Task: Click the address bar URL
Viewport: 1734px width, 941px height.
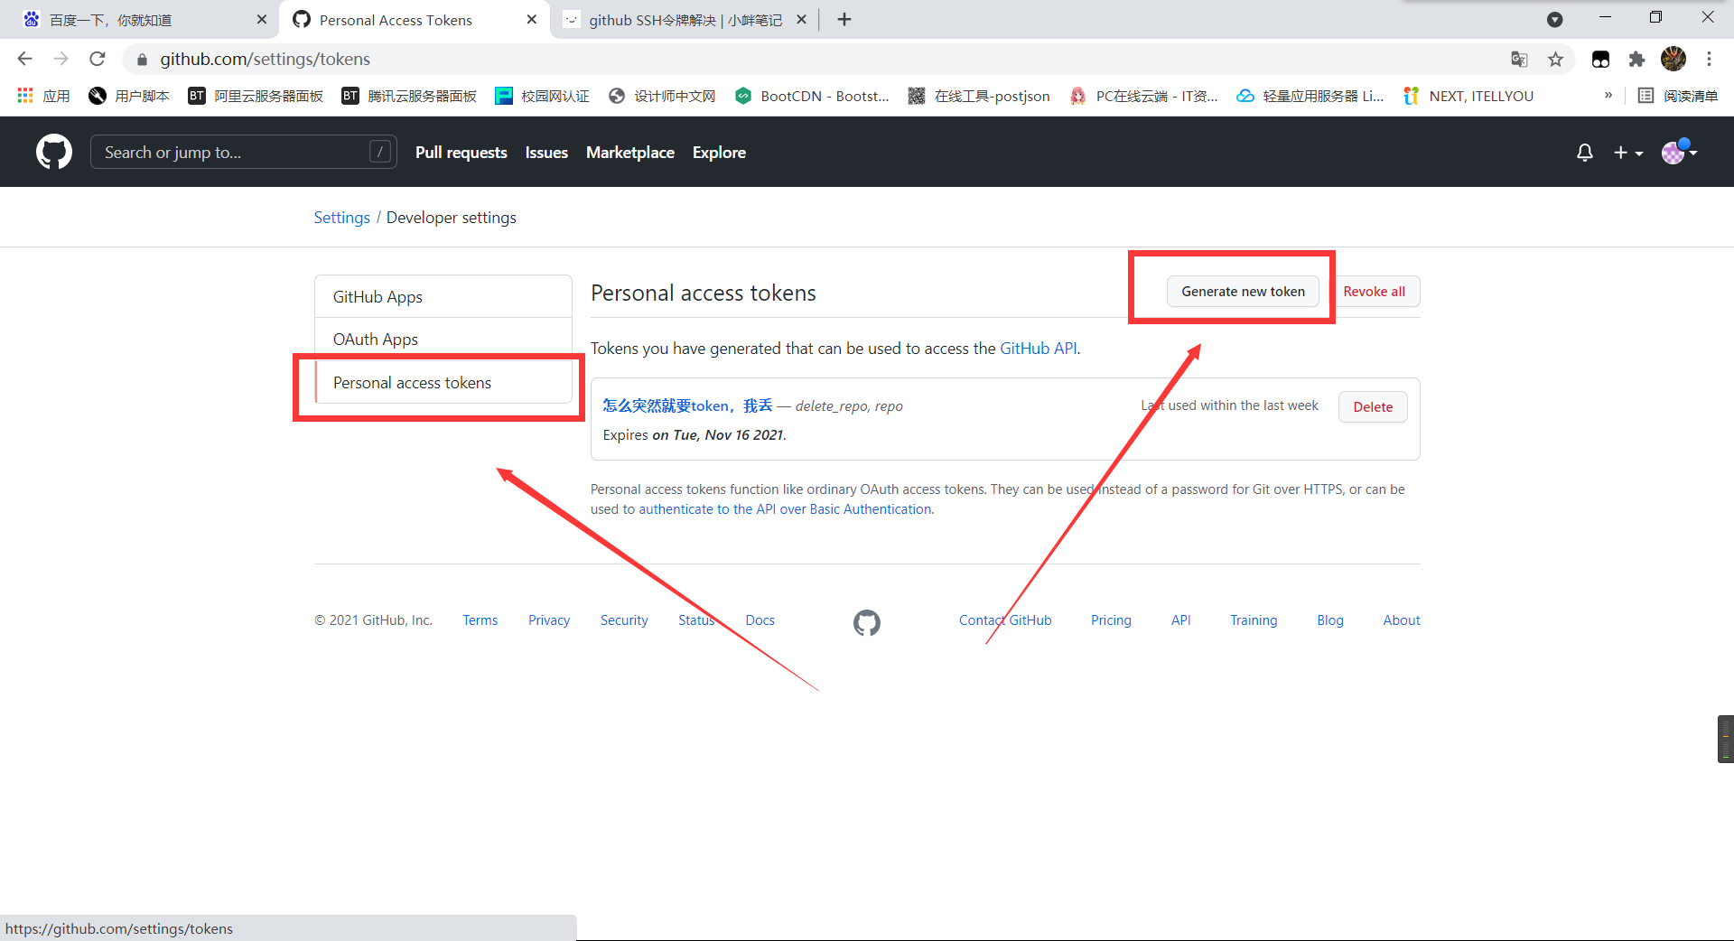Action: (266, 59)
